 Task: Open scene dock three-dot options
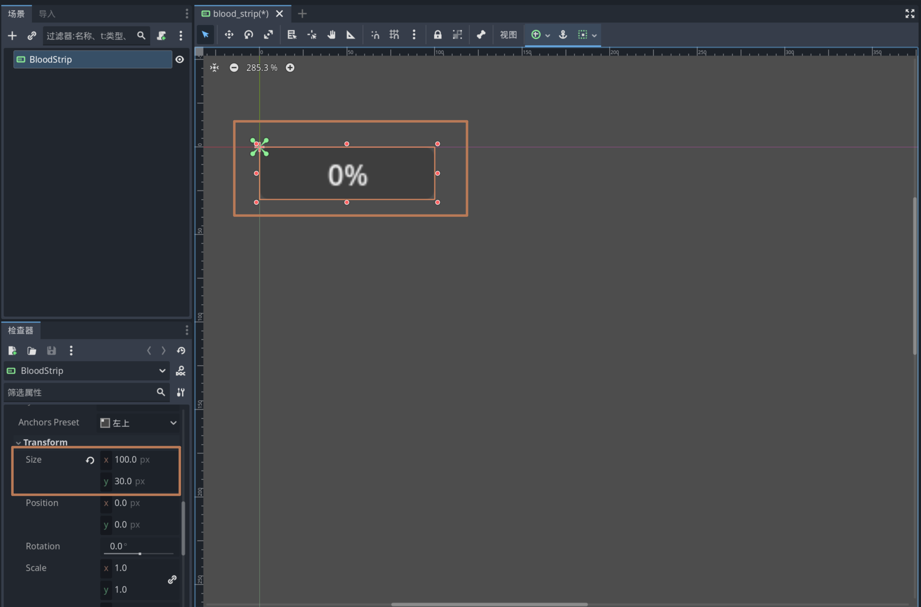(187, 14)
